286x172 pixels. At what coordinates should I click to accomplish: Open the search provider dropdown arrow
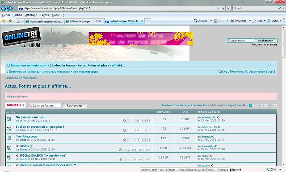[x=283, y=8]
